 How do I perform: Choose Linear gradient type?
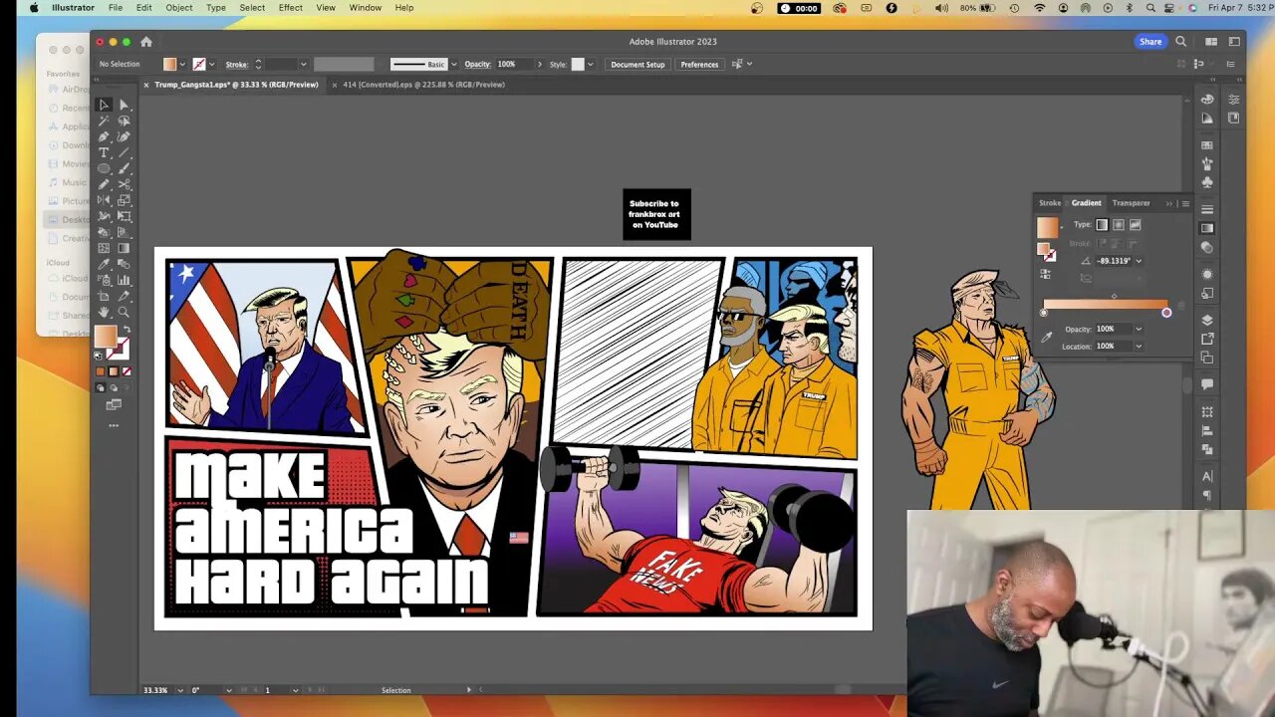pos(1102,225)
